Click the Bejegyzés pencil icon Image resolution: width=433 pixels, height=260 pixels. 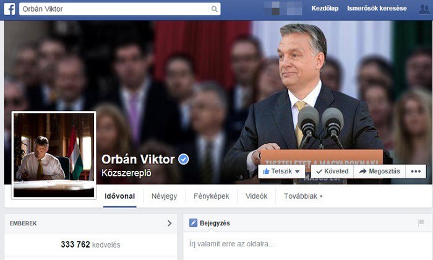coord(193,223)
